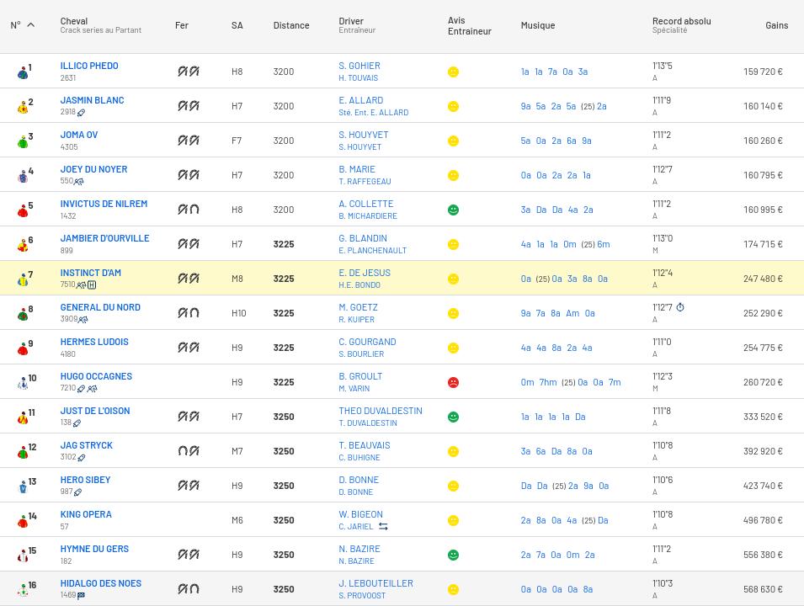Sort table by Gains column
The width and height of the screenshot is (804, 606).
pyautogui.click(x=776, y=25)
